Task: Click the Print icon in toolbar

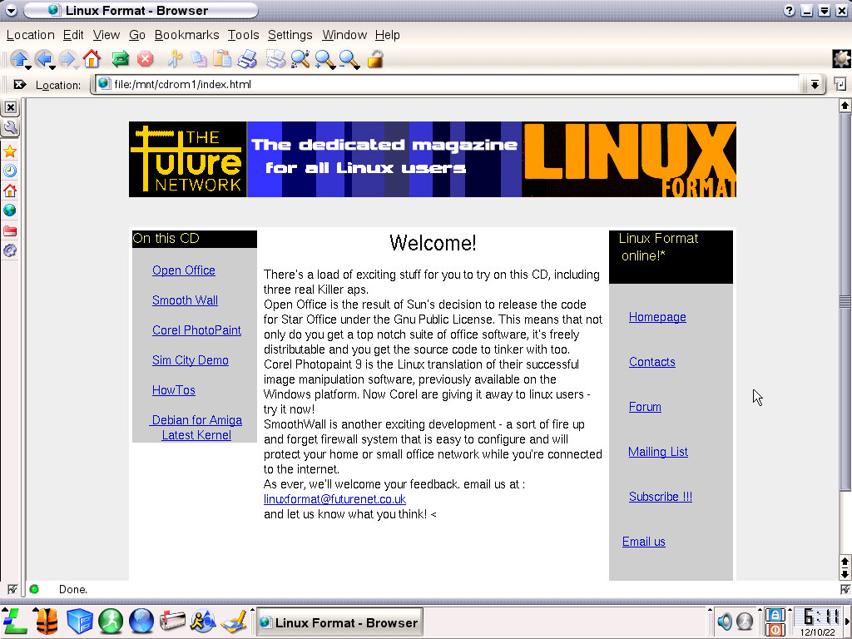Action: [x=247, y=59]
